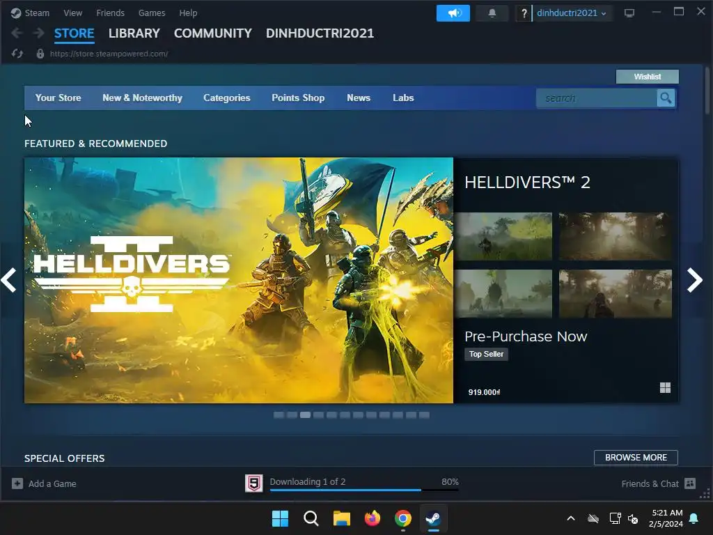Viewport: 713px width, 535px height.
Task: Click in the store search field
Action: [597, 98]
